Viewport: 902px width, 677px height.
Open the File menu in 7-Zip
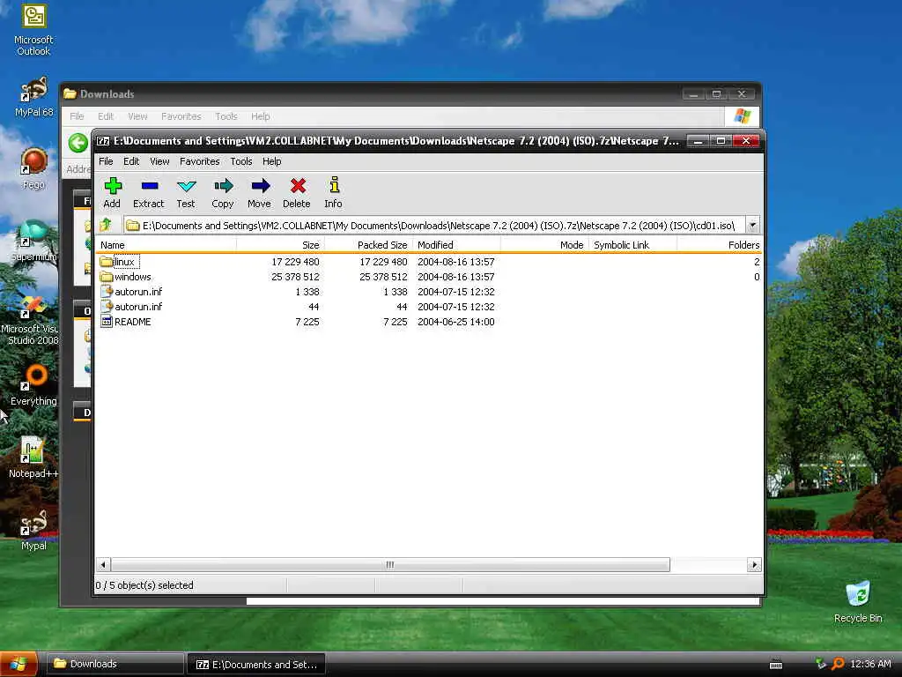tap(106, 161)
